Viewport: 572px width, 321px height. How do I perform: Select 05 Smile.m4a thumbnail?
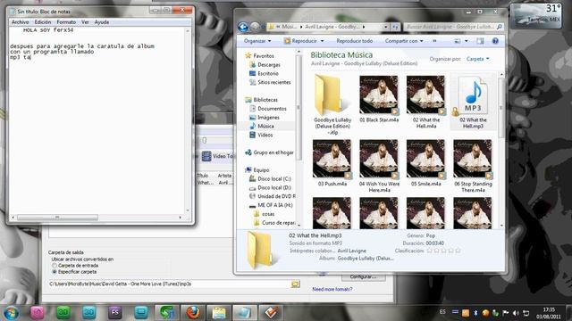point(425,159)
